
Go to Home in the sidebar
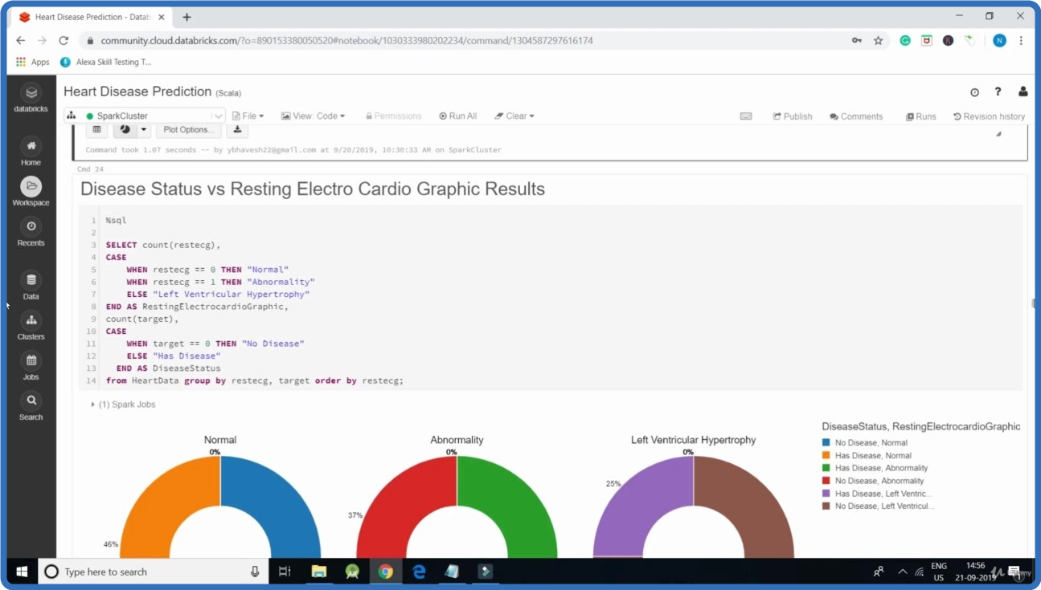tap(31, 151)
